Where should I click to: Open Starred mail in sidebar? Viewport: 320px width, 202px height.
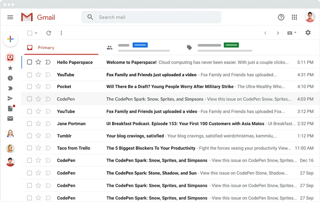[10, 68]
